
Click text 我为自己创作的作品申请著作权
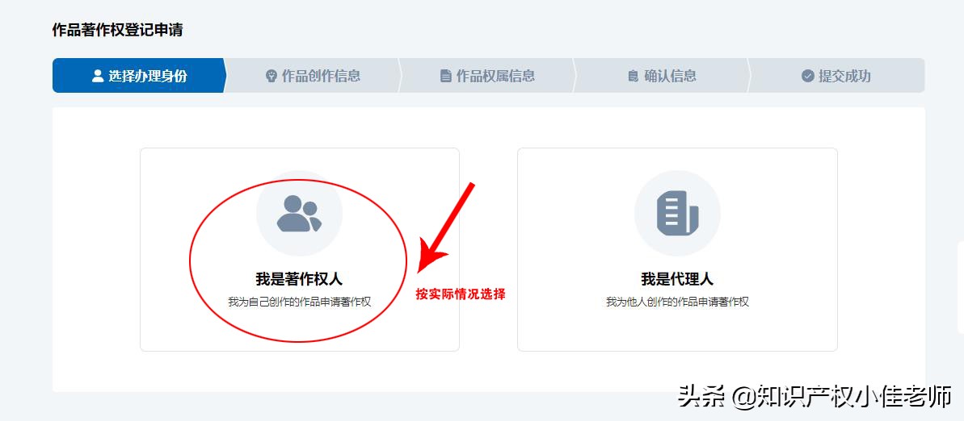click(x=300, y=302)
